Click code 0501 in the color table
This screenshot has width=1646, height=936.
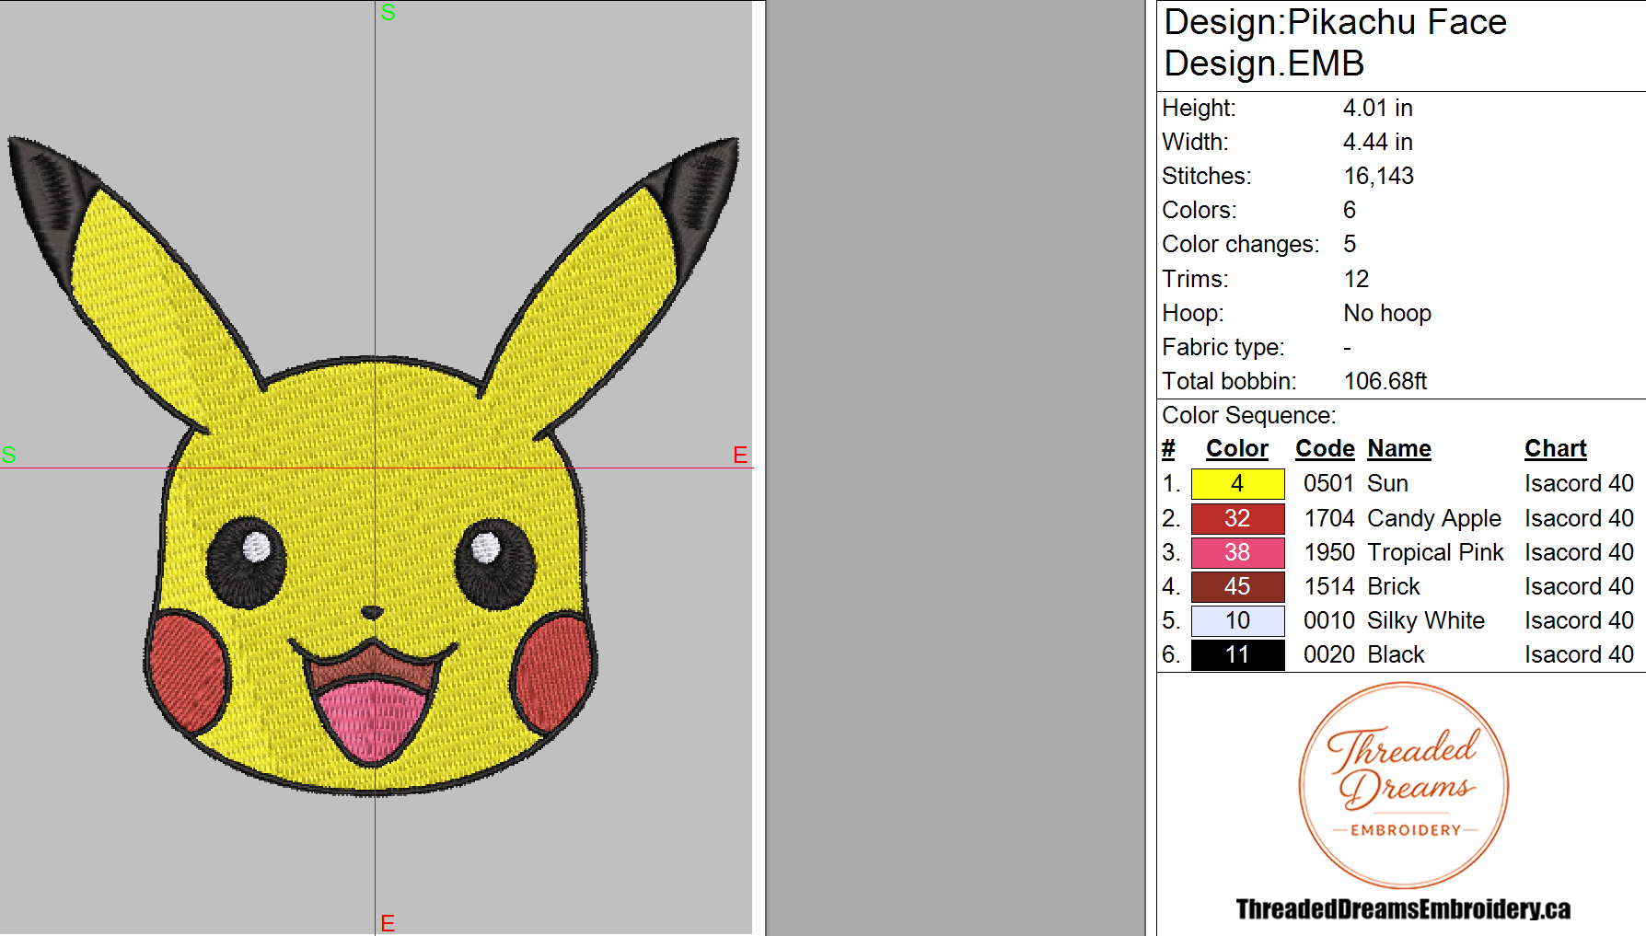click(x=1328, y=483)
